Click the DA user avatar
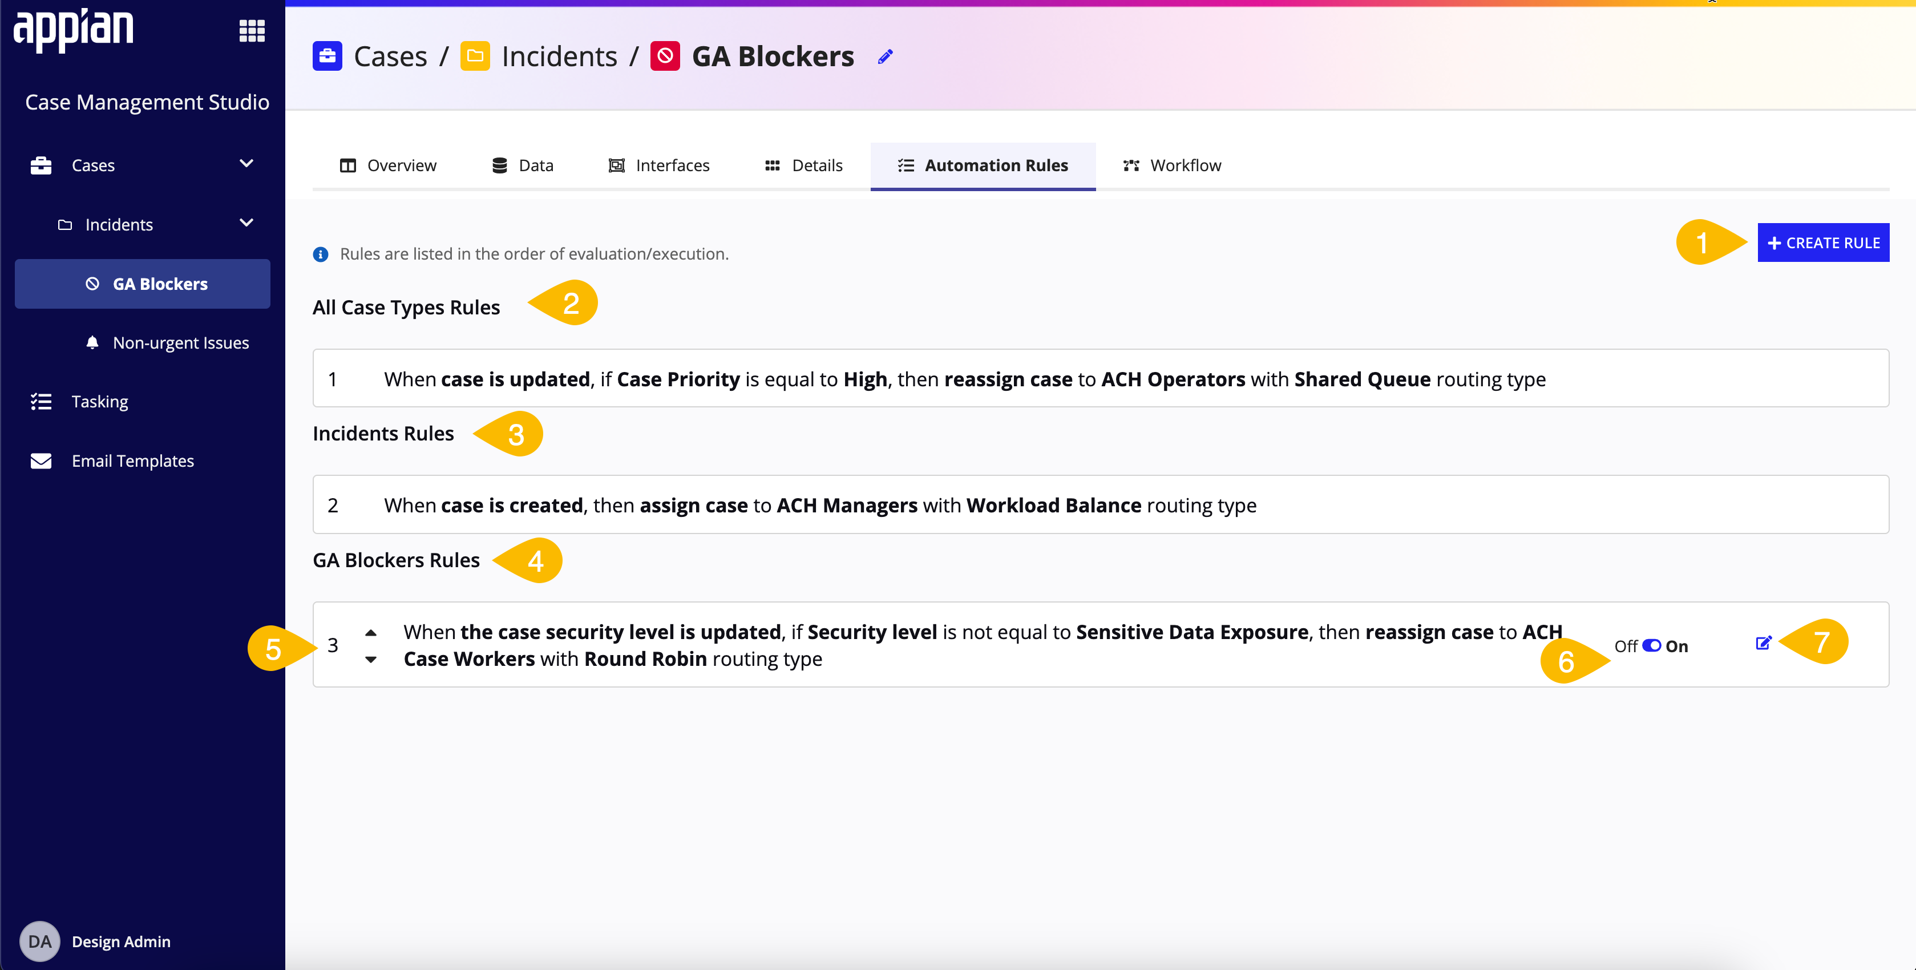Image resolution: width=1916 pixels, height=970 pixels. (39, 941)
